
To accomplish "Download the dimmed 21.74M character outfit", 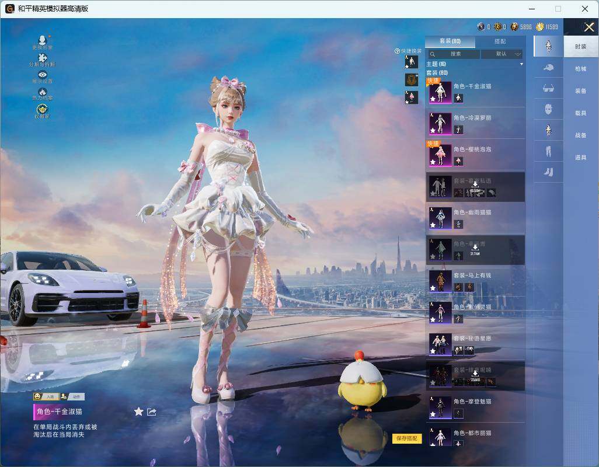I will (475, 250).
